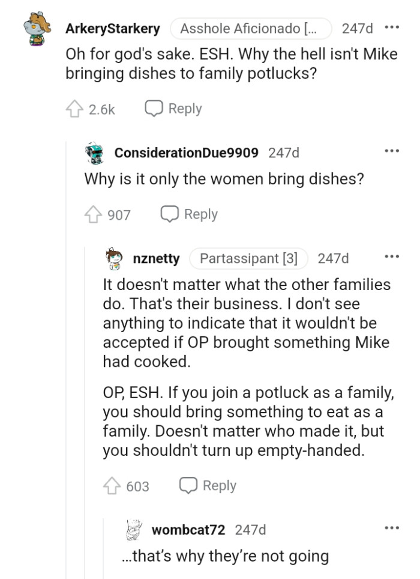Click the Asshole Aficionado flair badge
The width and height of the screenshot is (420, 579).
[x=251, y=28]
